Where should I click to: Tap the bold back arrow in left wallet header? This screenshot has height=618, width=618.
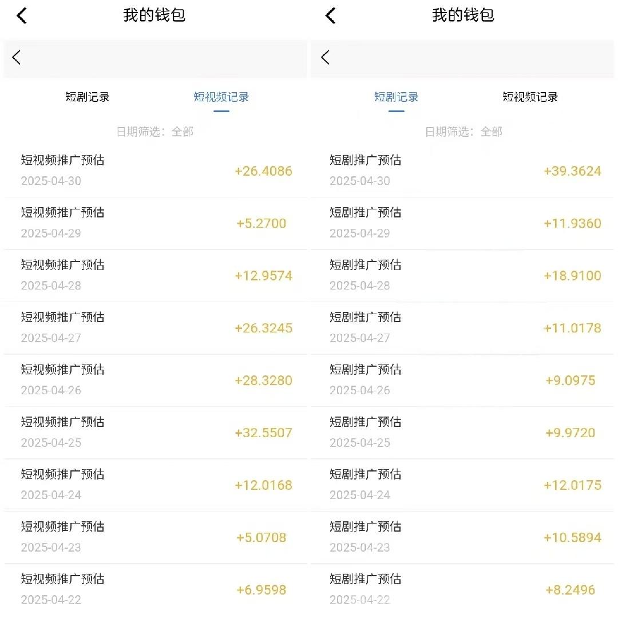coord(22,16)
